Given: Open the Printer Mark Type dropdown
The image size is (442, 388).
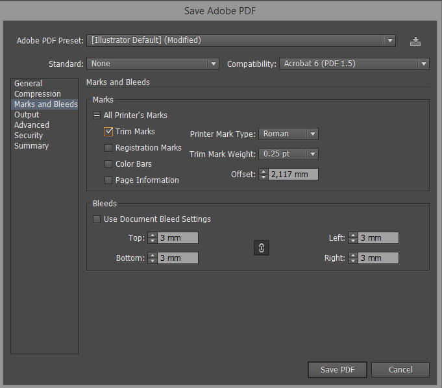Looking at the screenshot, I should click(288, 134).
